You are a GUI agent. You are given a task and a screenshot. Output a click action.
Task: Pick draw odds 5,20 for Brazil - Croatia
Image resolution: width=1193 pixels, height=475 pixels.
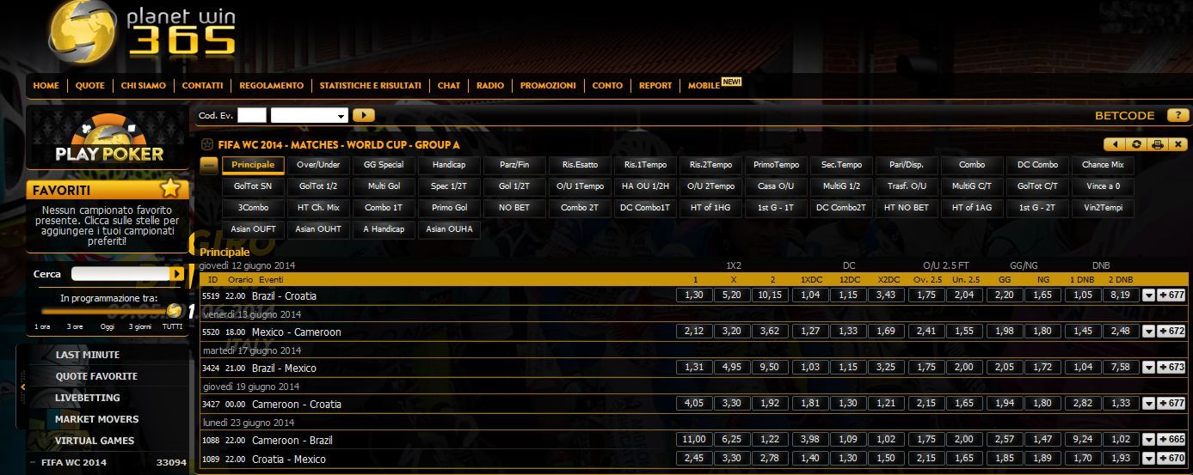tap(733, 295)
